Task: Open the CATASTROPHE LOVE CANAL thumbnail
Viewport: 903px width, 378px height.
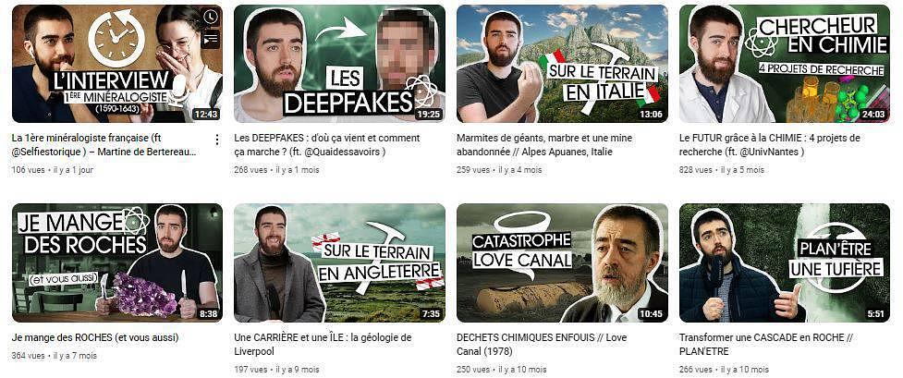Action: tap(562, 262)
